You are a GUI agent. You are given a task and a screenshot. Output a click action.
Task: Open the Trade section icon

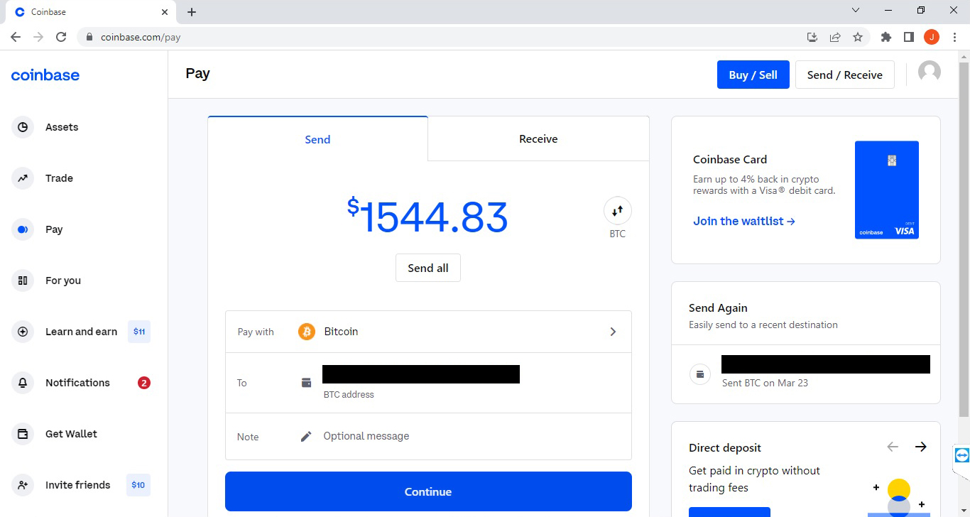tap(23, 178)
